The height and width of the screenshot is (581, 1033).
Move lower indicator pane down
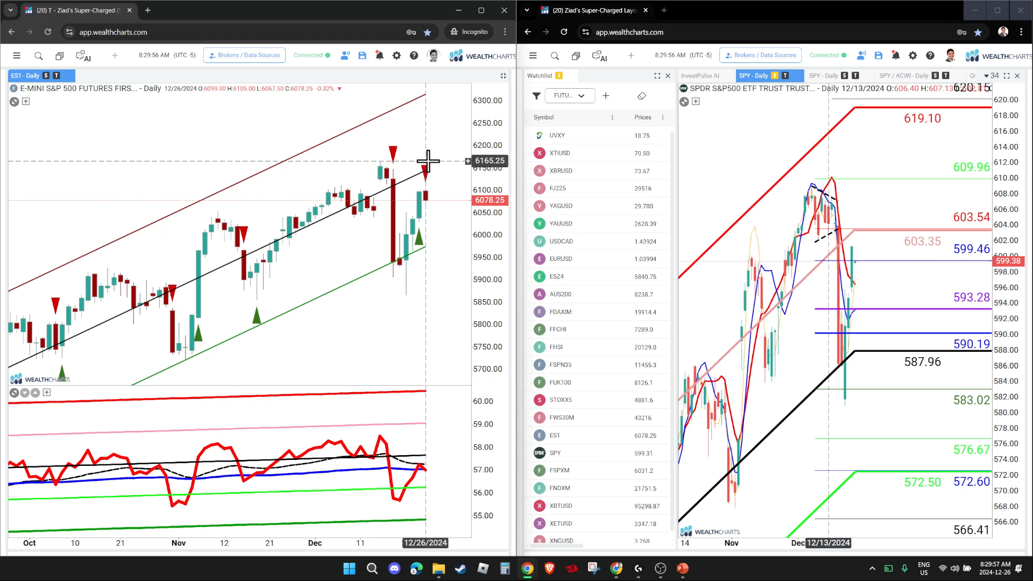[x=25, y=393]
